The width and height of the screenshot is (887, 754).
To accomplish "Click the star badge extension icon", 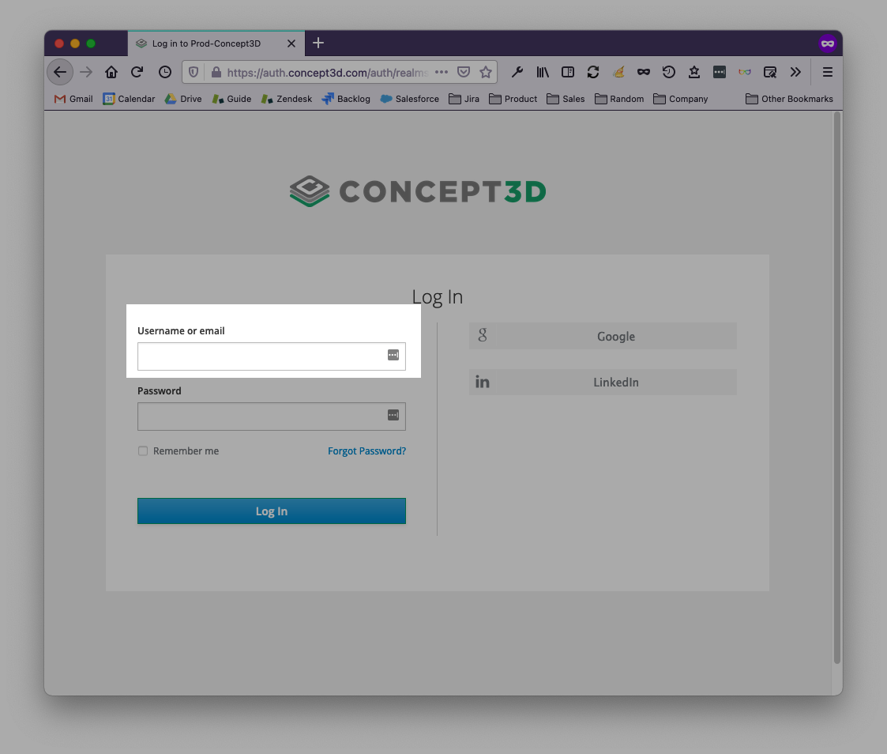I will (694, 72).
